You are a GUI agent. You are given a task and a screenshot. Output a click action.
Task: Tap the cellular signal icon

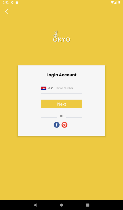[x=115, y=2]
